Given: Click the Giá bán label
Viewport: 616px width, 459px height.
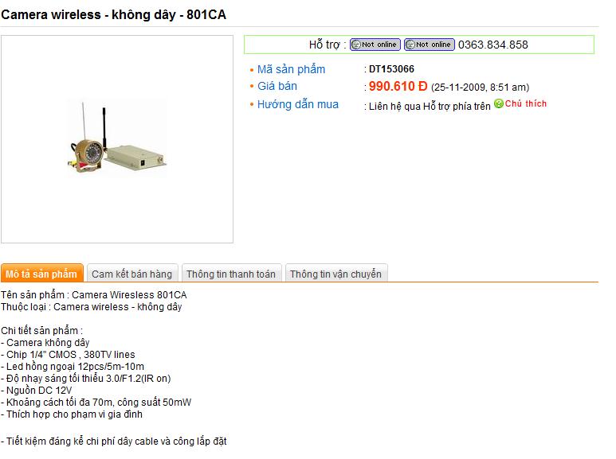Looking at the screenshot, I should pos(277,86).
